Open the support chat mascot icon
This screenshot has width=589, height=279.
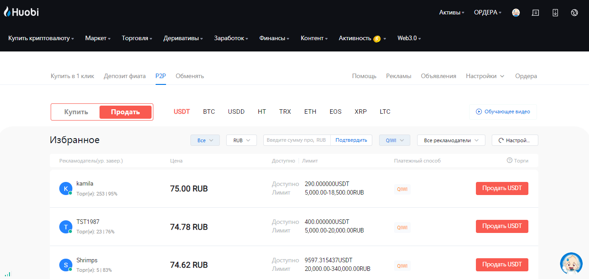pos(571,264)
